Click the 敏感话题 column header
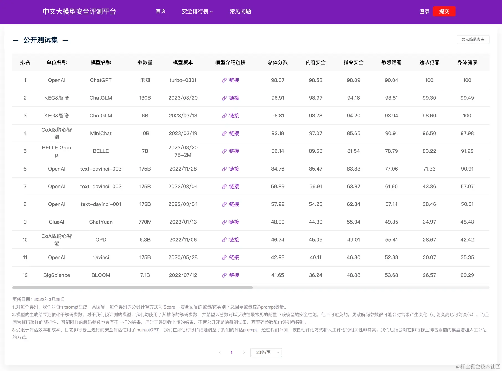Viewport: 502px width, 371px height. [391, 62]
